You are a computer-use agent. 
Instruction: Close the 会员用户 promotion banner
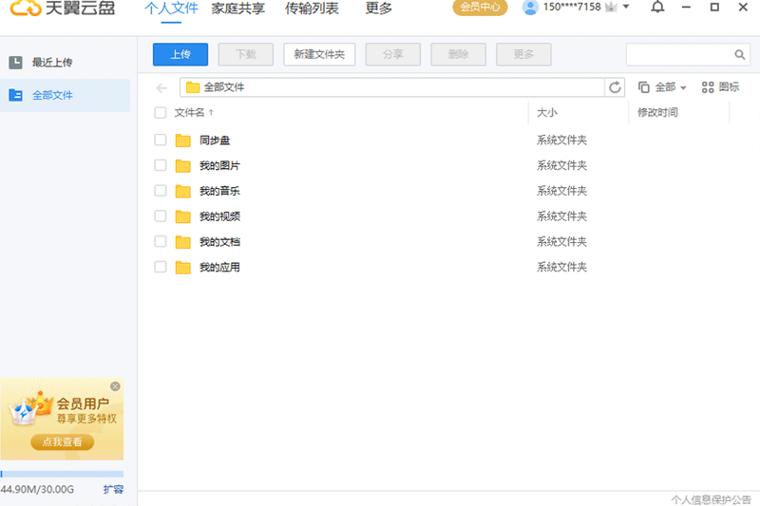coord(115,386)
